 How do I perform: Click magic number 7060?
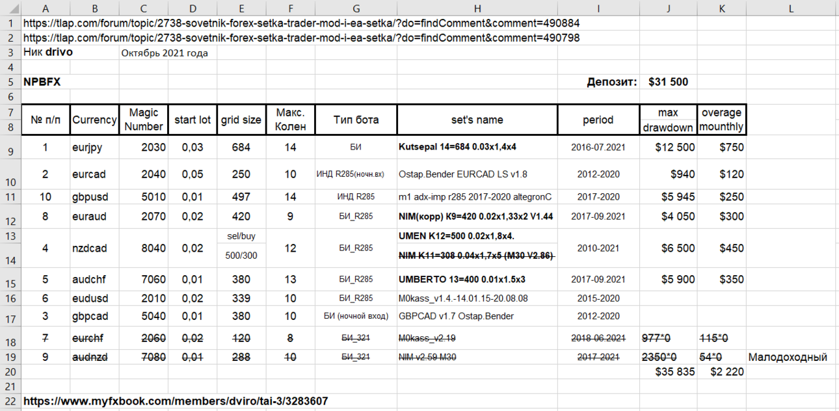coord(143,280)
